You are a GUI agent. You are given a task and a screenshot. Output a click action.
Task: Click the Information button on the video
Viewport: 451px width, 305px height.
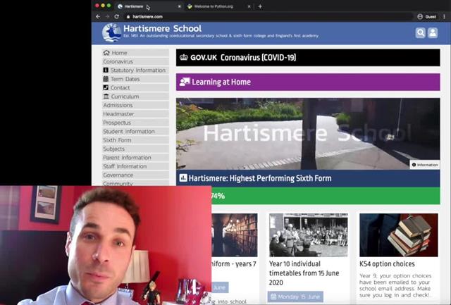(424, 165)
